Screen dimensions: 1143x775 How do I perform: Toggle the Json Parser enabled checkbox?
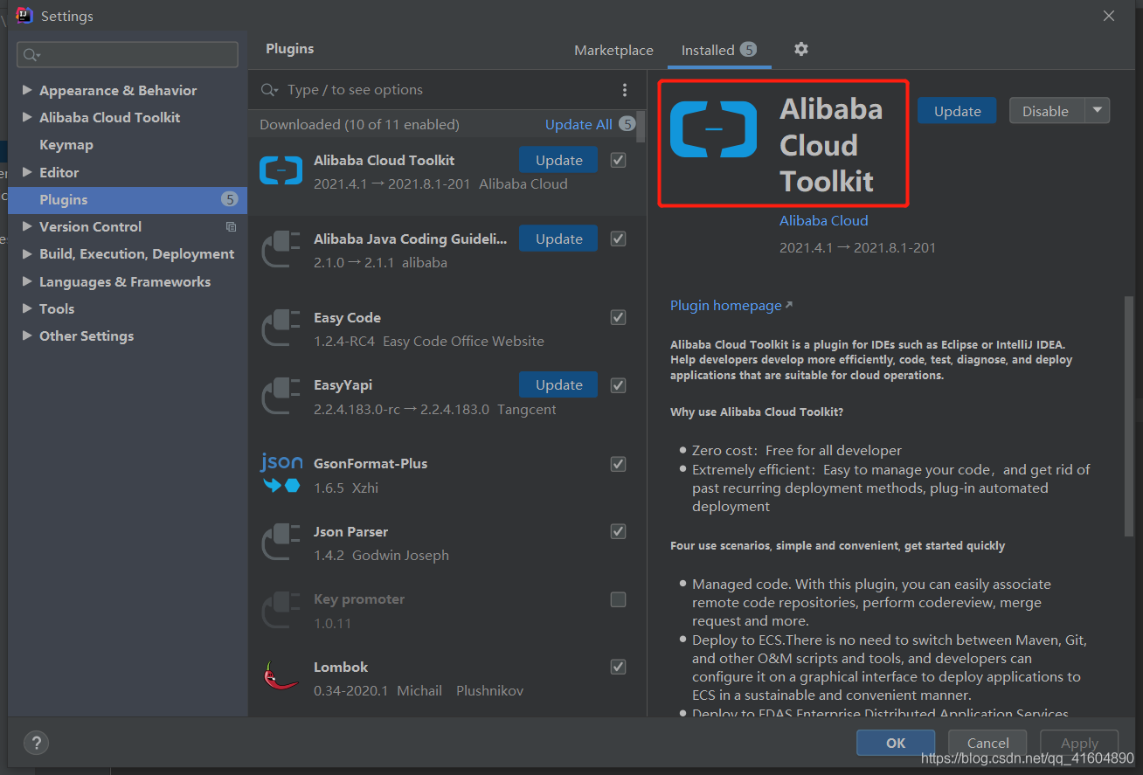(x=618, y=531)
